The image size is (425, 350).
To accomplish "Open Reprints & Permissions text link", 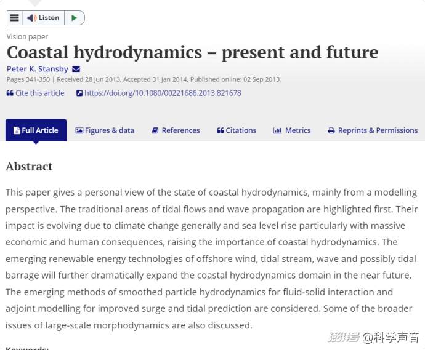I will click(x=378, y=130).
